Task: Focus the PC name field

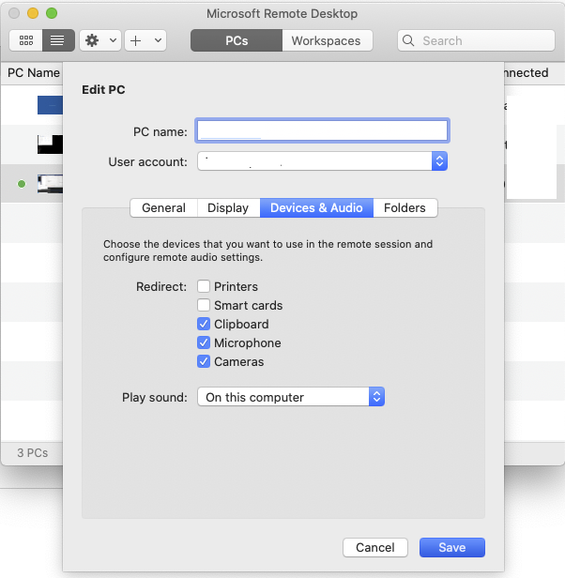Action: pyautogui.click(x=322, y=130)
